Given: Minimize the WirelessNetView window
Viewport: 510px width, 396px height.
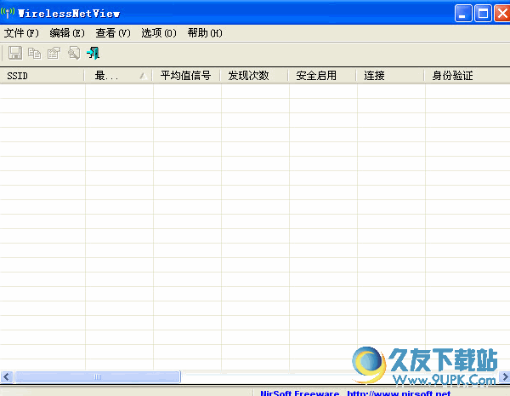Looking at the screenshot, I should (x=463, y=14).
